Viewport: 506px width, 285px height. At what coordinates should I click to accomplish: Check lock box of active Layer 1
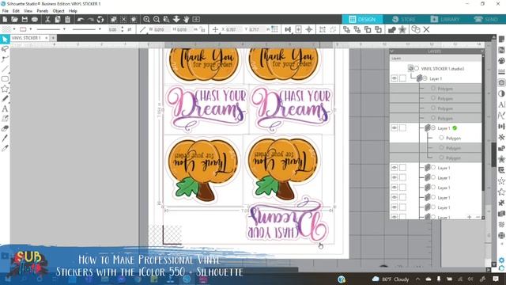[402, 128]
